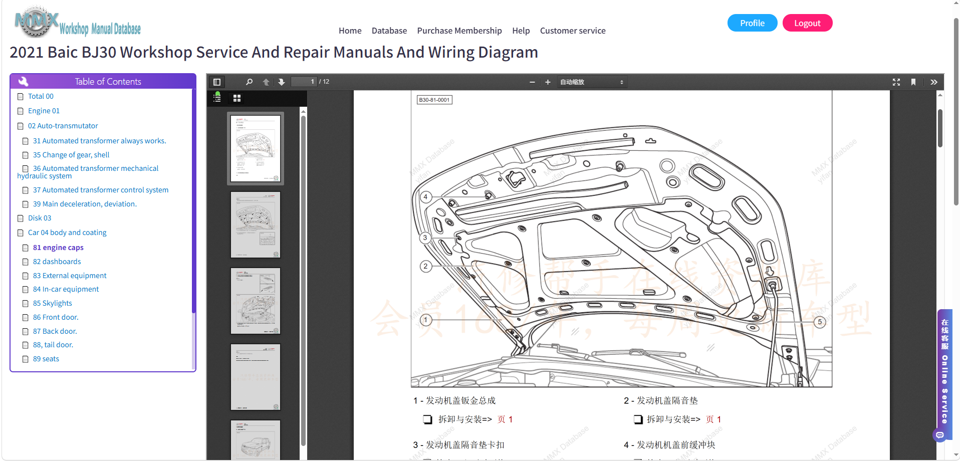Toggle the PDF sidebar panel
The width and height of the screenshot is (960, 462).
pos(217,82)
